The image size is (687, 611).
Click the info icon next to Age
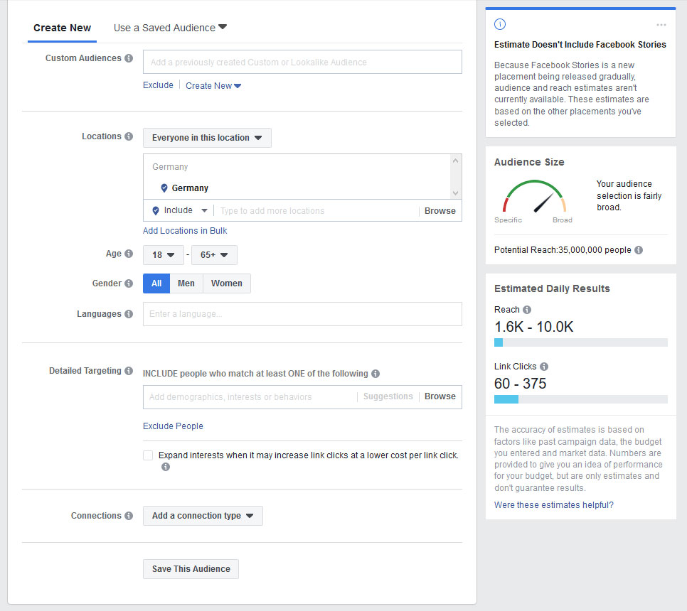[x=130, y=254]
